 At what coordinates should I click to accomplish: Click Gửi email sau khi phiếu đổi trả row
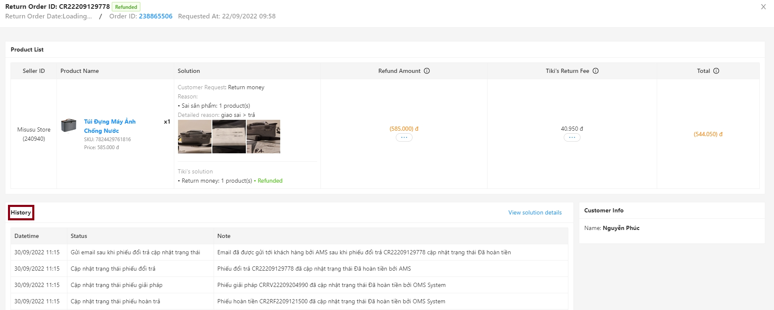[x=289, y=252]
